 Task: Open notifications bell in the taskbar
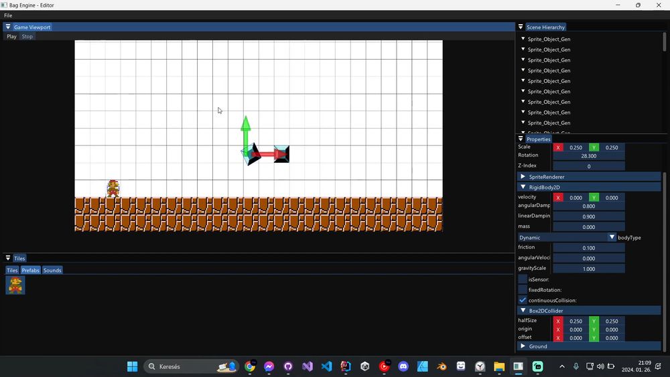pos(658,366)
